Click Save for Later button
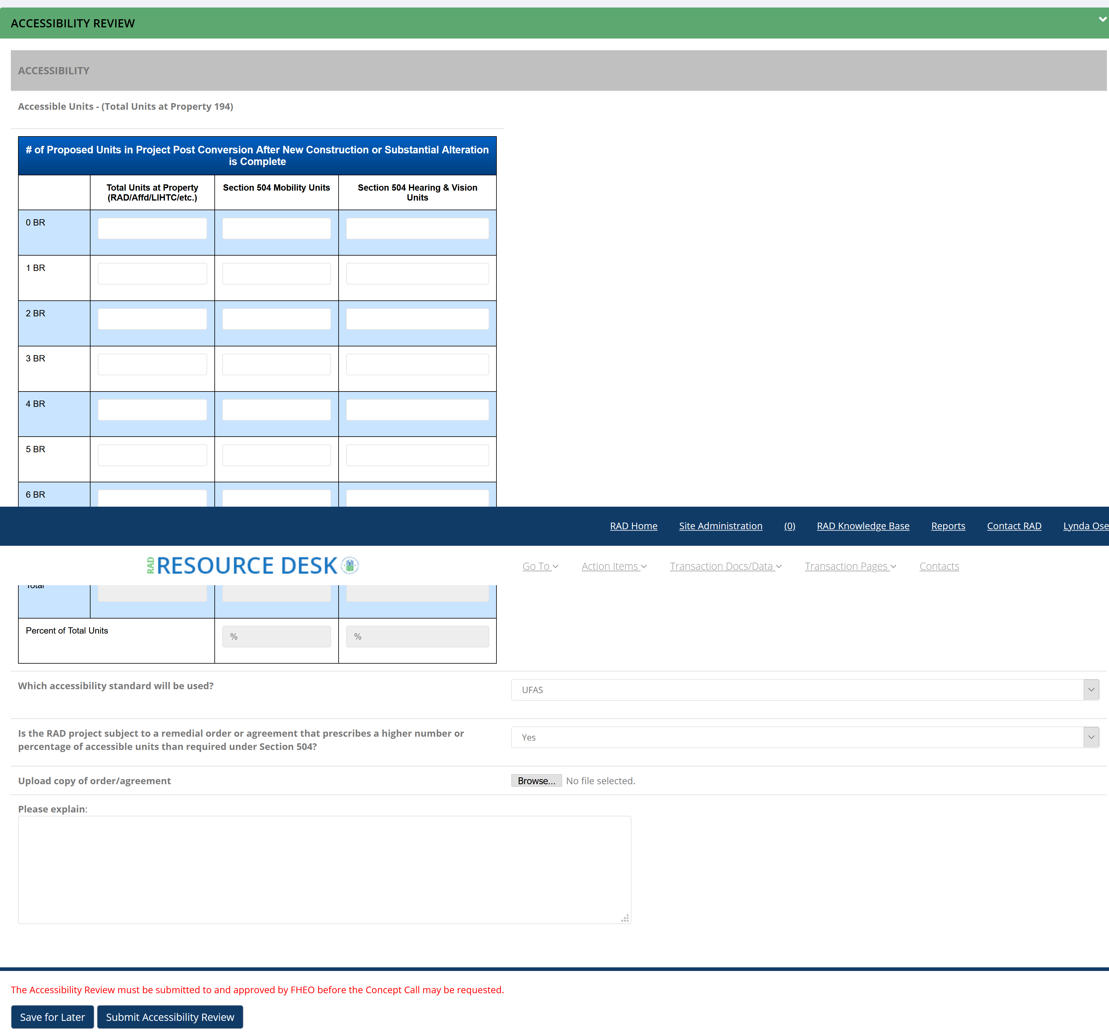 click(52, 1017)
